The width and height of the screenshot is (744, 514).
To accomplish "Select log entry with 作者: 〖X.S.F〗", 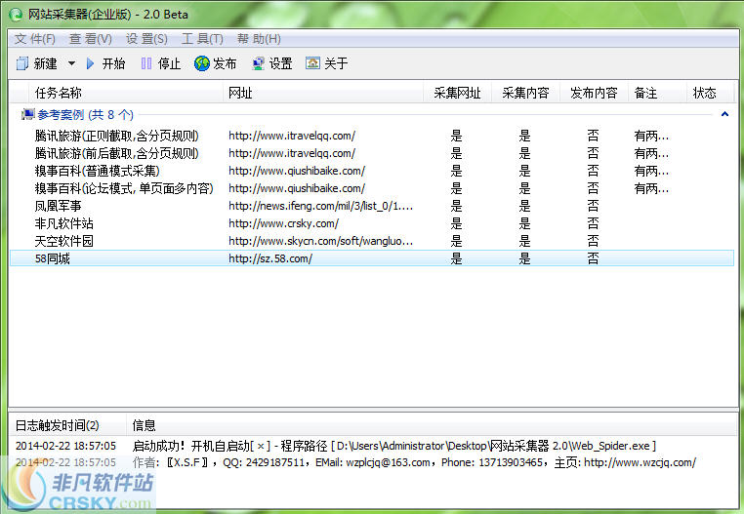I will point(414,462).
